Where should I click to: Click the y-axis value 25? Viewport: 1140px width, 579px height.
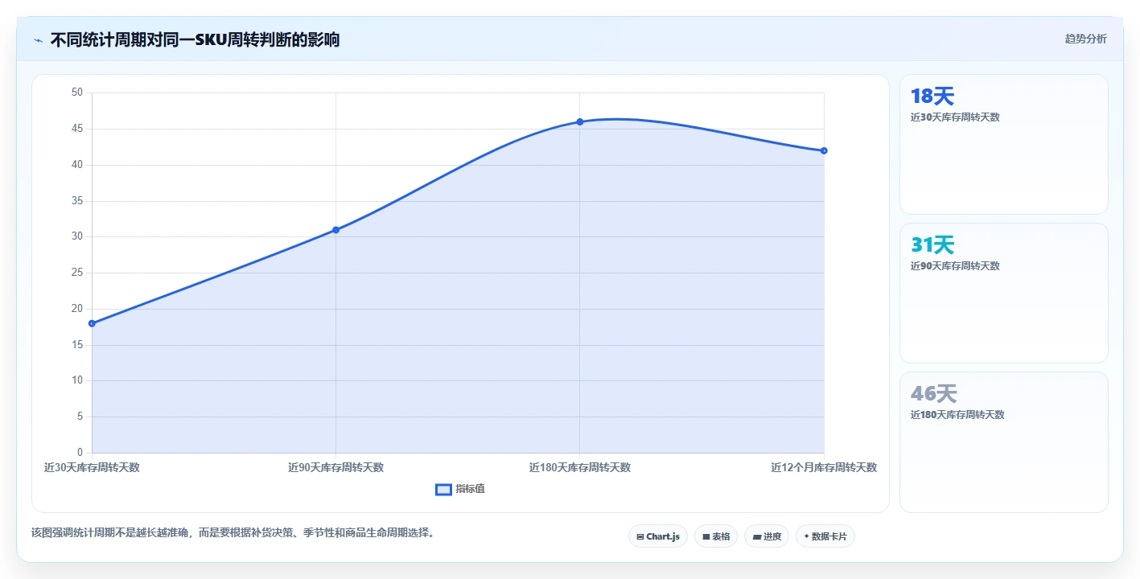pyautogui.click(x=77, y=273)
